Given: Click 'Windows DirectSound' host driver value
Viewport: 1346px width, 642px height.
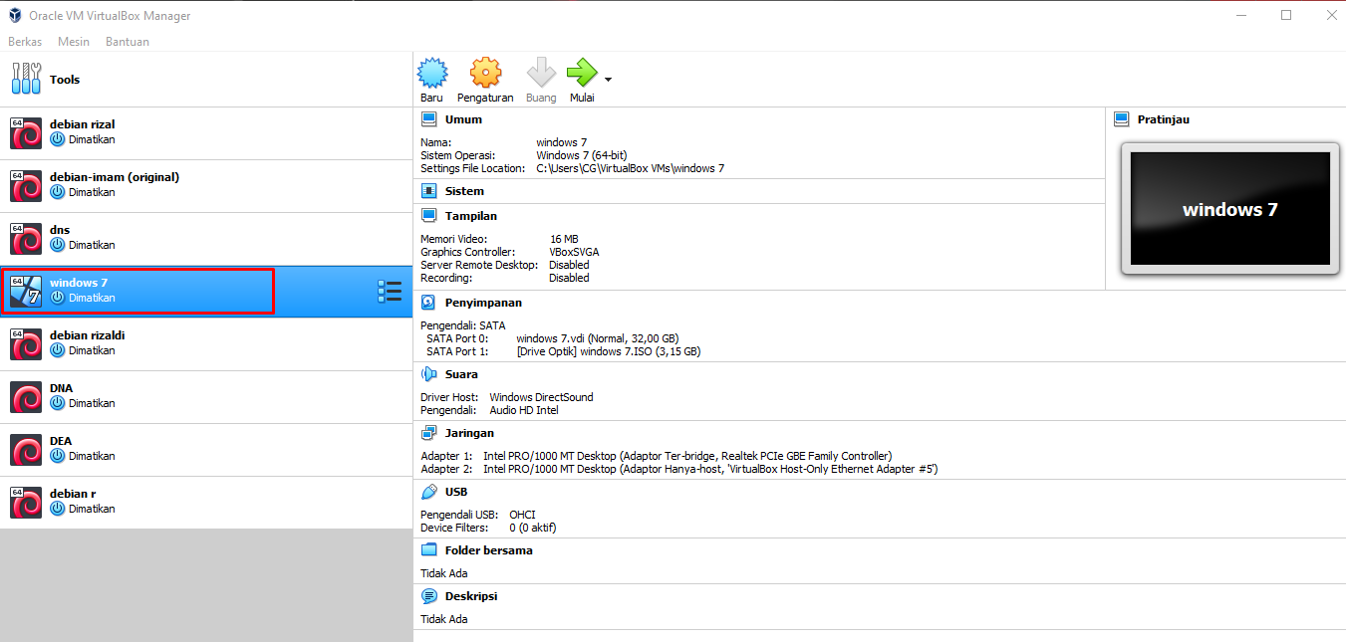Looking at the screenshot, I should click(x=541, y=397).
